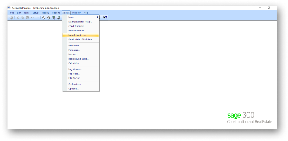Open the Help menu
Viewport: 288px width, 141px height.
[x=86, y=13]
